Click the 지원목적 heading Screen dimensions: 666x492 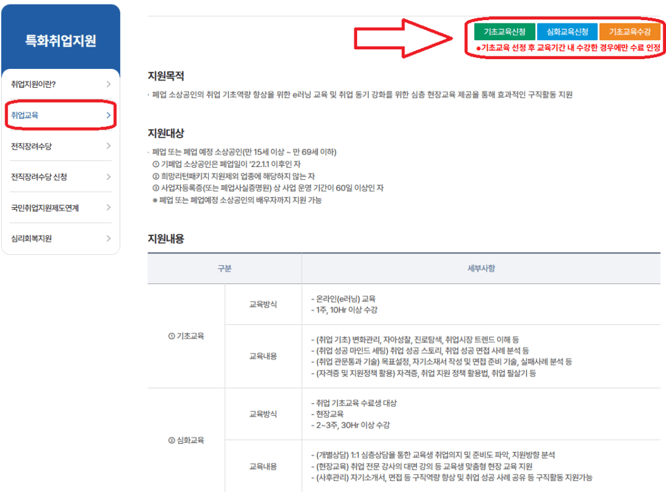click(x=166, y=76)
